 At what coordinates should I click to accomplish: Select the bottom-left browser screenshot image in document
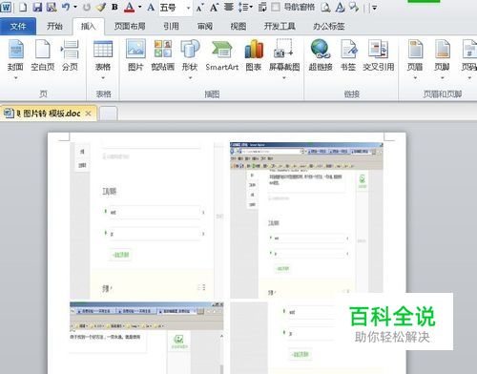click(146, 338)
